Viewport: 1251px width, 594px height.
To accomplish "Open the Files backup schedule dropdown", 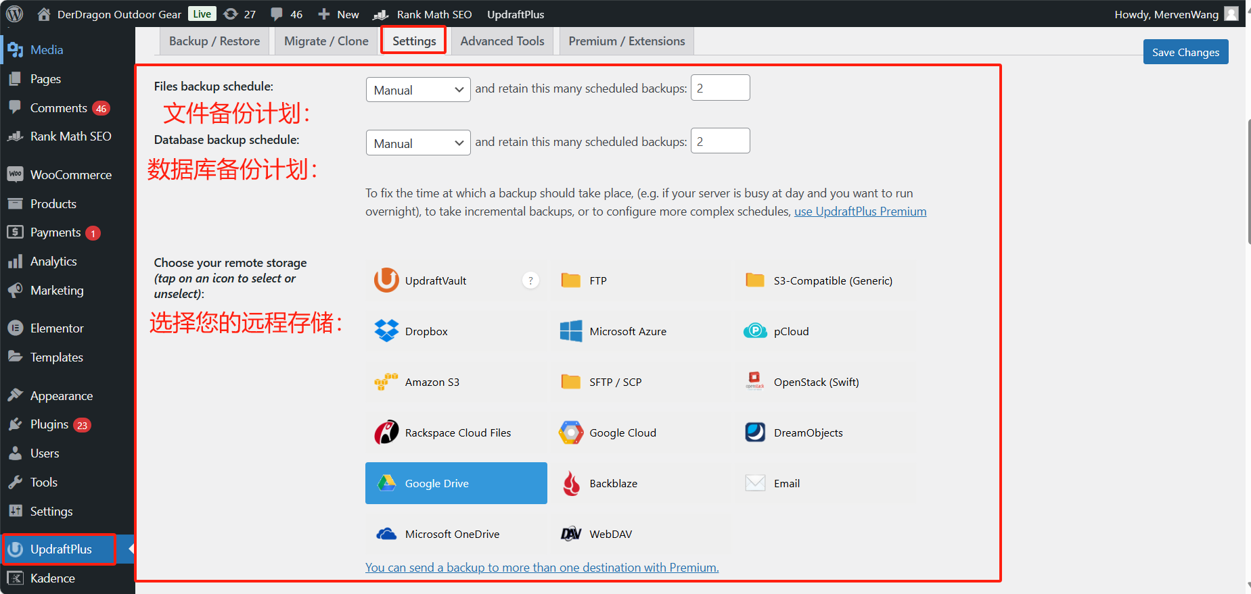I will tap(417, 90).
